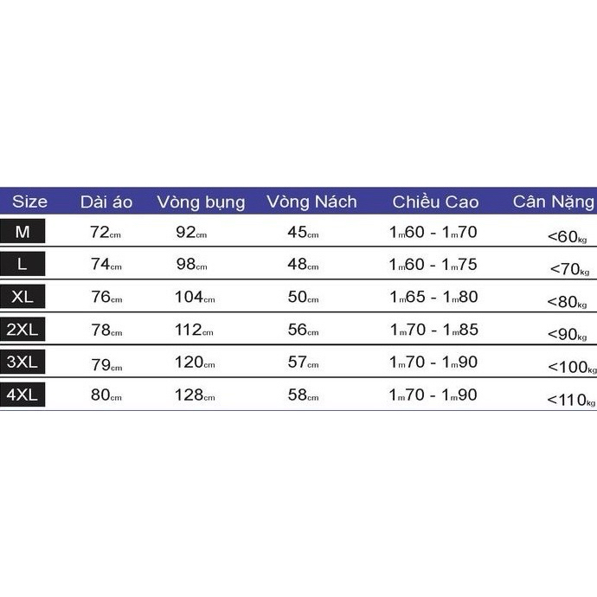Screen dimensions: 597x597
Task: Click the 72cm shirt length value
Action: [106, 232]
